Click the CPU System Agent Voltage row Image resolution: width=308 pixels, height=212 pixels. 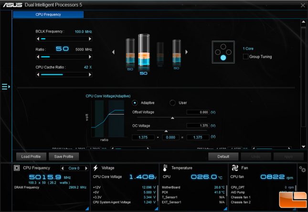[x=124, y=202]
